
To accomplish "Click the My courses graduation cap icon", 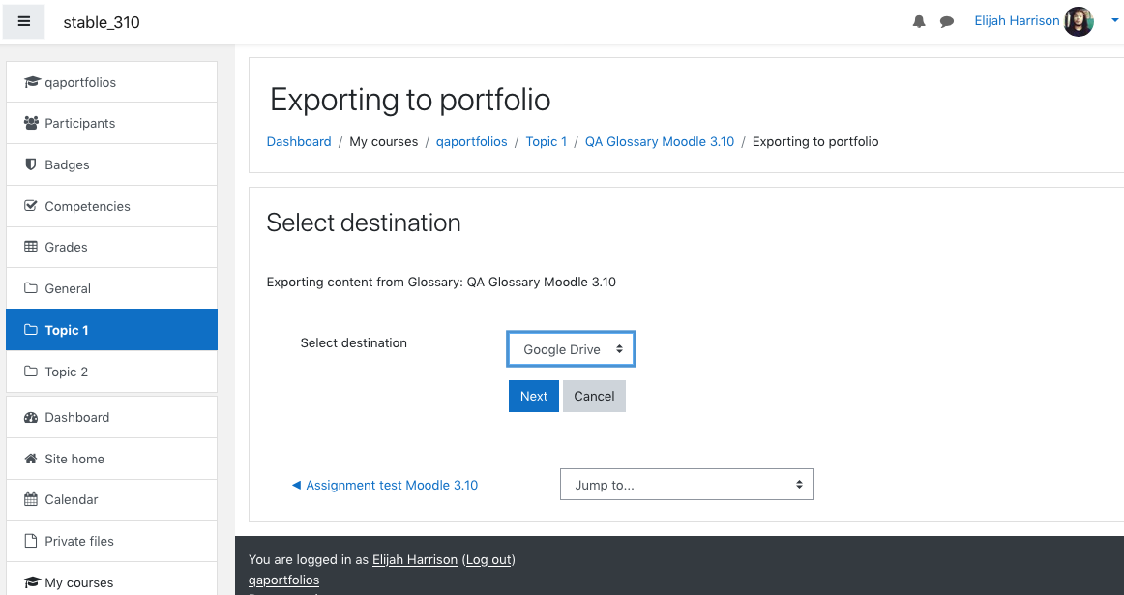I will (x=32, y=582).
